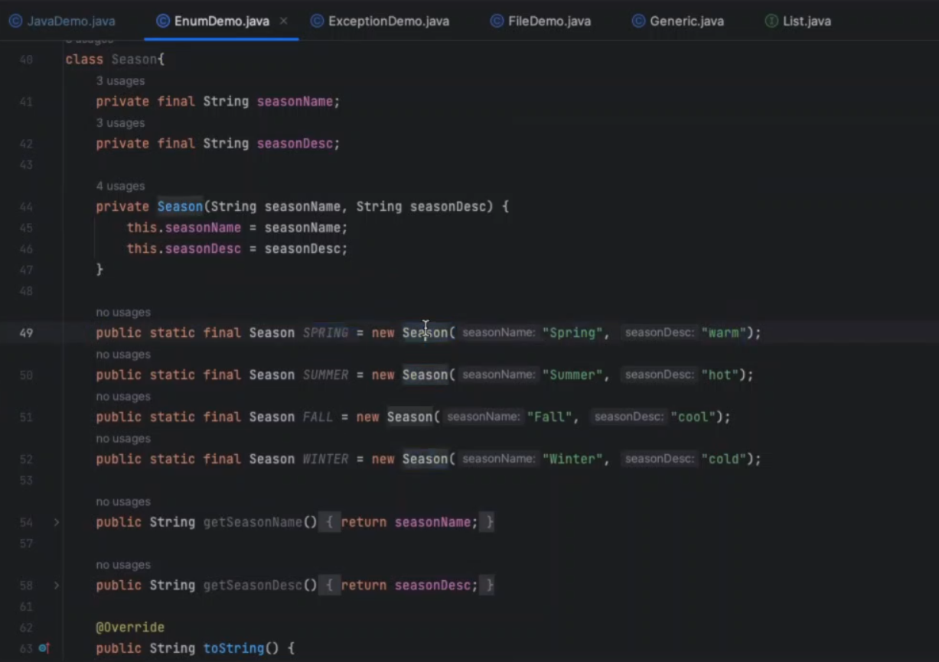Click the toString method name on line 63
This screenshot has width=939, height=662.
pos(233,648)
